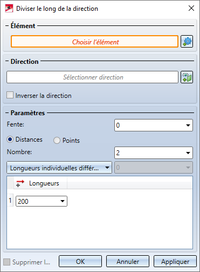Select the Distances radio button

[x=10, y=140]
